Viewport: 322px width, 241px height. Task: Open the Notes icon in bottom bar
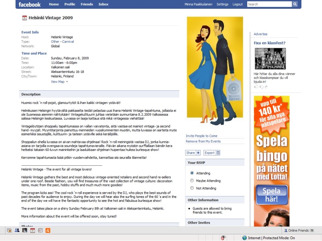pyautogui.click(x=40, y=230)
